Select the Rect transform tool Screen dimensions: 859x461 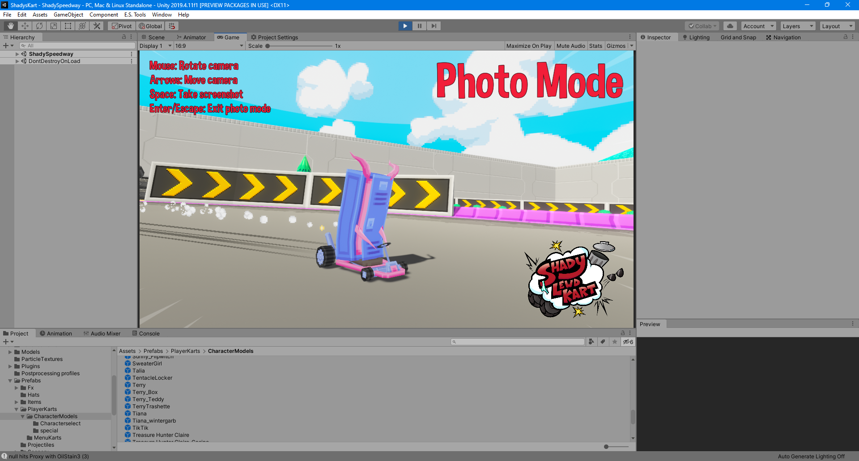click(x=68, y=26)
